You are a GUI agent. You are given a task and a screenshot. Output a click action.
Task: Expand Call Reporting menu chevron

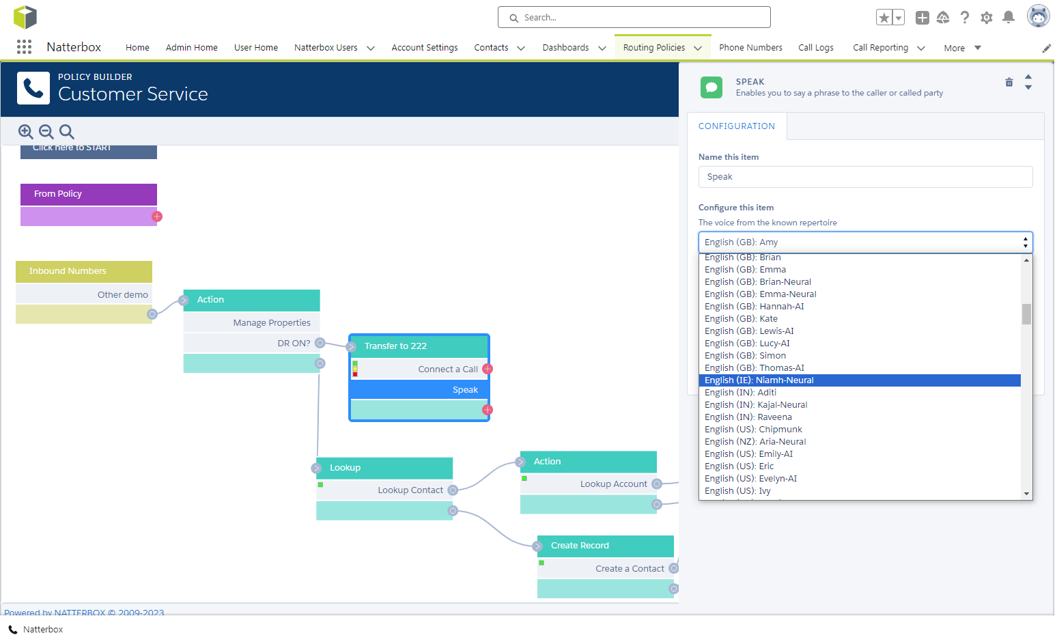[x=921, y=48]
